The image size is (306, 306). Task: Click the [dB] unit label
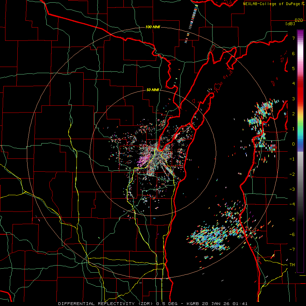click(x=290, y=23)
